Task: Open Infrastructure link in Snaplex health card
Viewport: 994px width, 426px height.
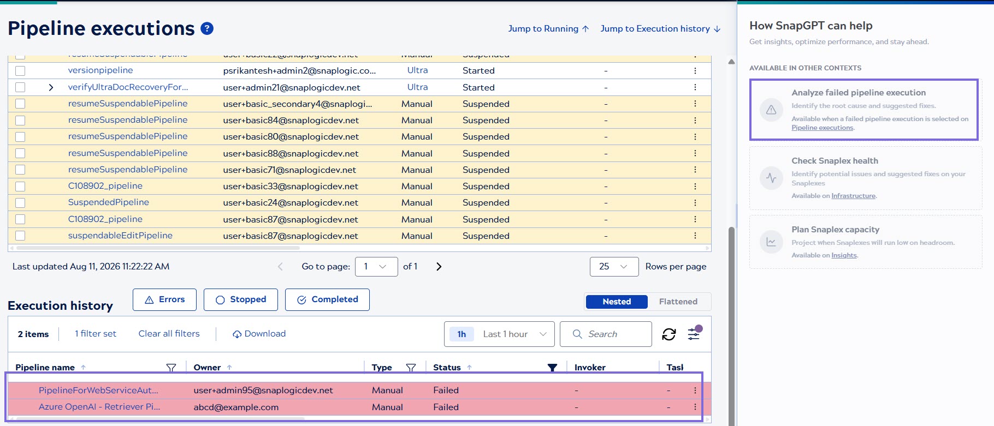Action: coord(853,196)
